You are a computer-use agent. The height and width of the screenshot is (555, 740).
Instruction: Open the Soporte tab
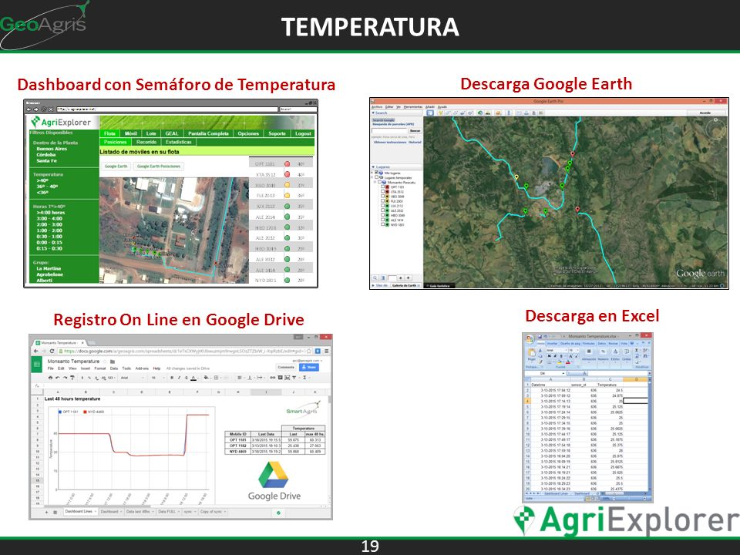(277, 133)
